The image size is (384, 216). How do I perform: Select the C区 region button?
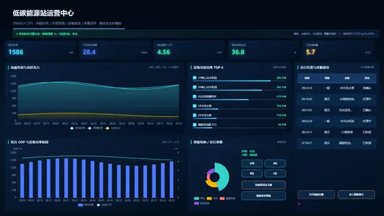pos(275,173)
